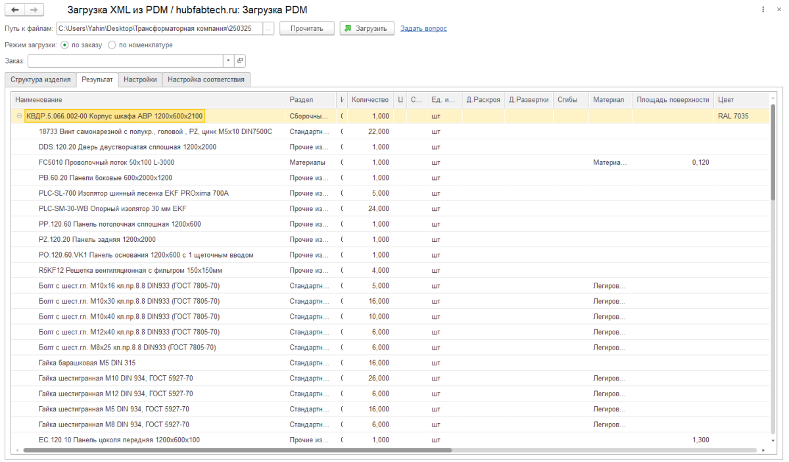Collapse the КВДР.5.066.002-00 tree row
The height and width of the screenshot is (462, 789).
(x=19, y=116)
